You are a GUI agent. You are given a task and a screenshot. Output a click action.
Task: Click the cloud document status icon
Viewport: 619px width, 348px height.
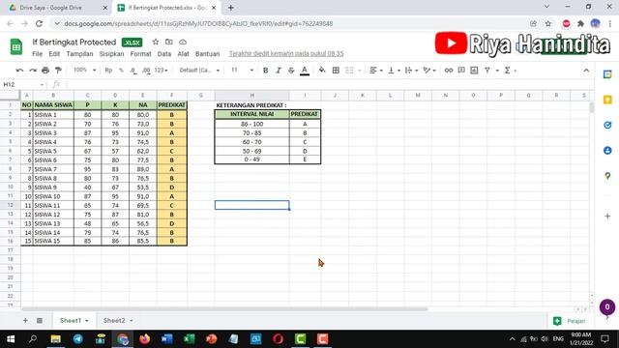click(x=183, y=42)
